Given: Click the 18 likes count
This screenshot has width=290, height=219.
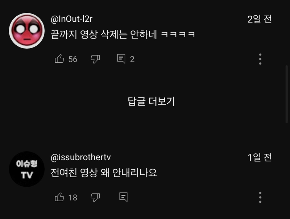Looking at the screenshot, I should tap(73, 198).
